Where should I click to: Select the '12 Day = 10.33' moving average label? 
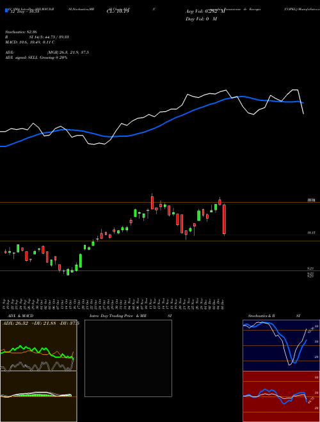[x=24, y=12]
